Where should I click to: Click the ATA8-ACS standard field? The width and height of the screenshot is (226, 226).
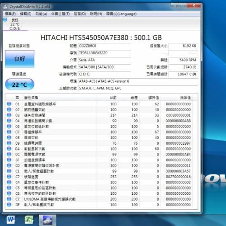pyautogui.click(x=138, y=81)
